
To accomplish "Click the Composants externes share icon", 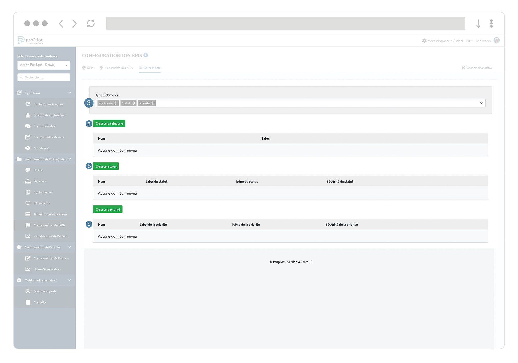I will tap(28, 137).
